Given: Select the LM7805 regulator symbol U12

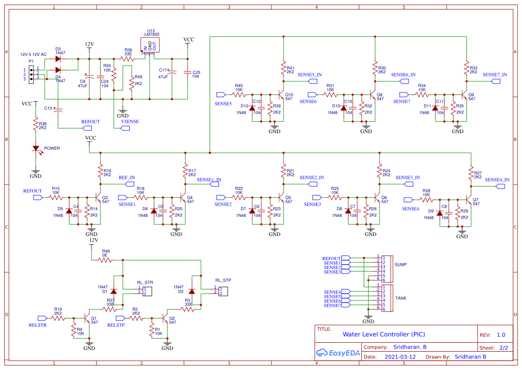Looking at the screenshot, I should tap(150, 45).
